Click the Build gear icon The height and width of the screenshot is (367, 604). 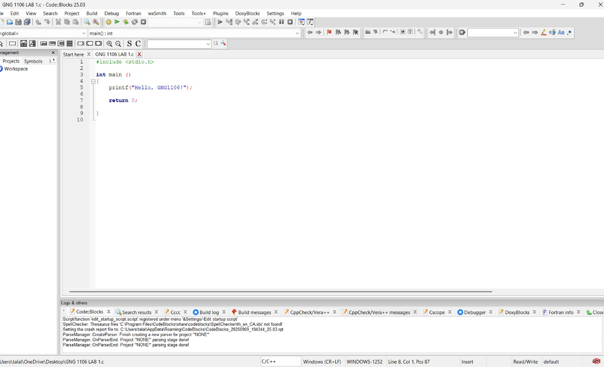tap(109, 22)
